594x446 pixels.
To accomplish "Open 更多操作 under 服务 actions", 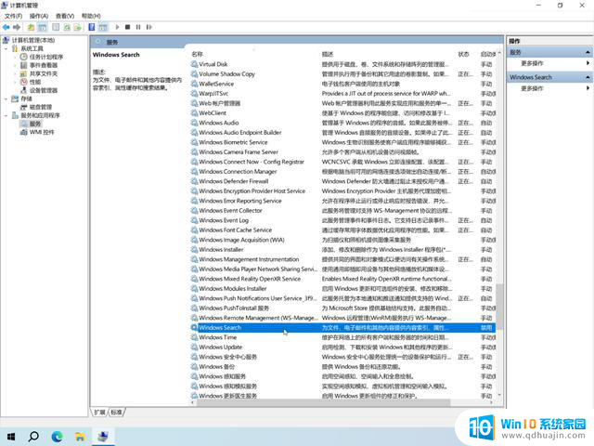I will click(532, 63).
